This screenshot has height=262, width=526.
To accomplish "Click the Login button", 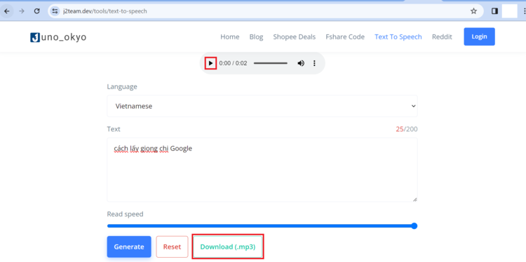I will pyautogui.click(x=479, y=37).
